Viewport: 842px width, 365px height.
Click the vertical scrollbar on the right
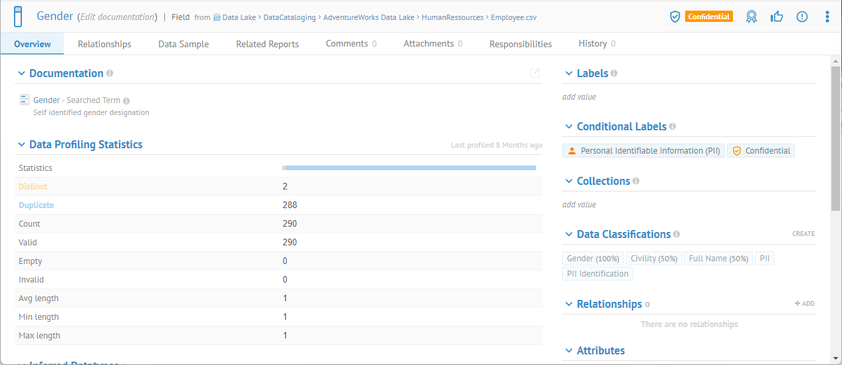(835, 140)
